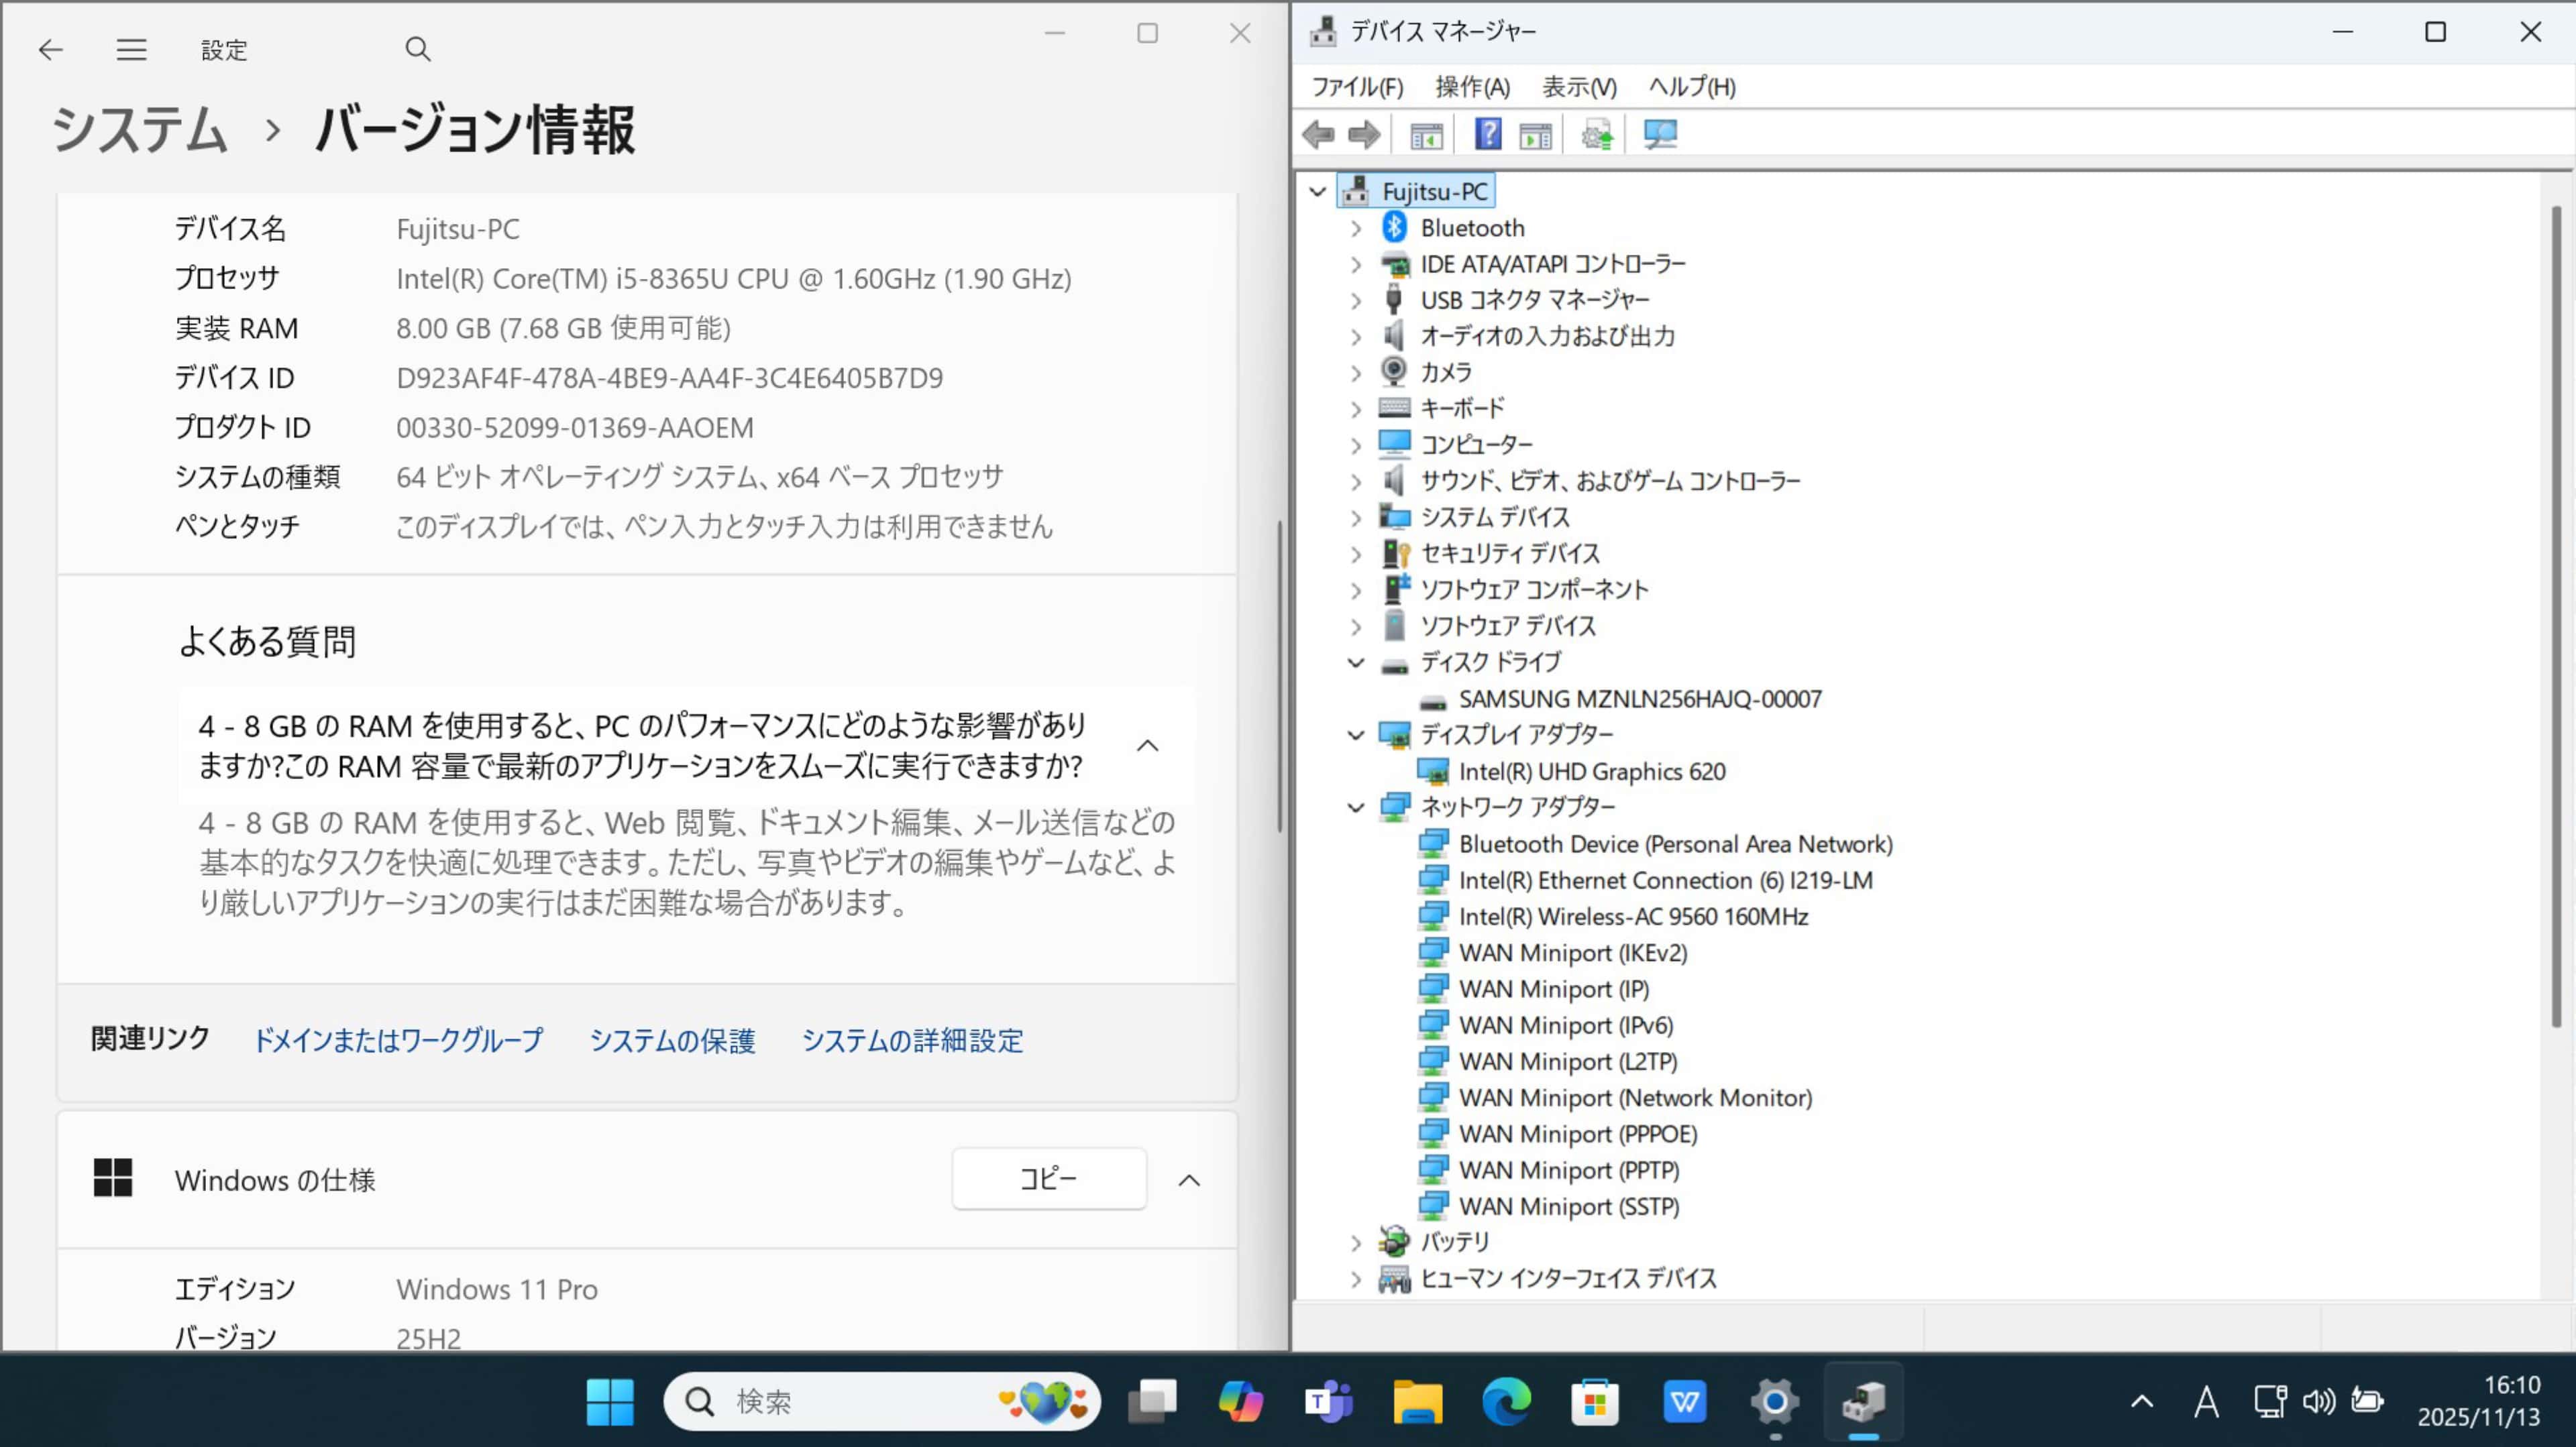Collapse the ネットワーク アダプター tree node

1356,807
